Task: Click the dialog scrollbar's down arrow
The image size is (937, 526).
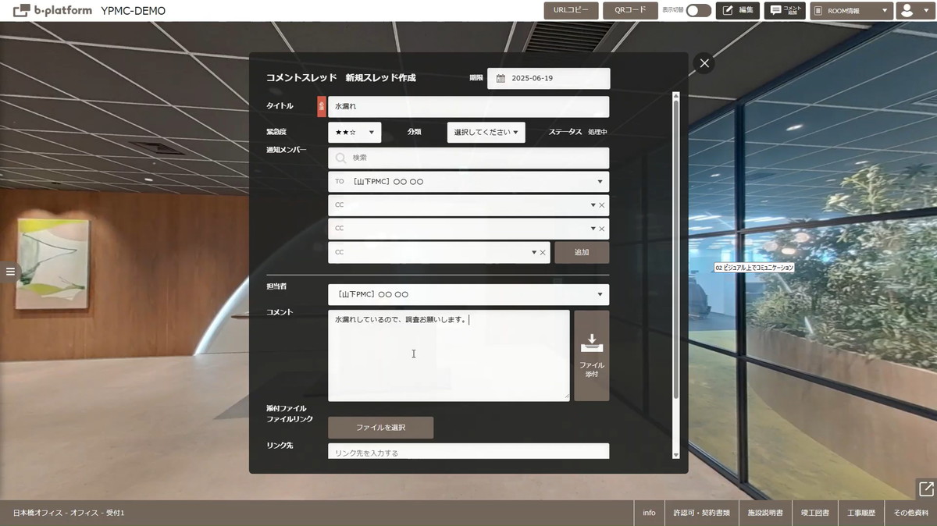Action: (x=675, y=454)
